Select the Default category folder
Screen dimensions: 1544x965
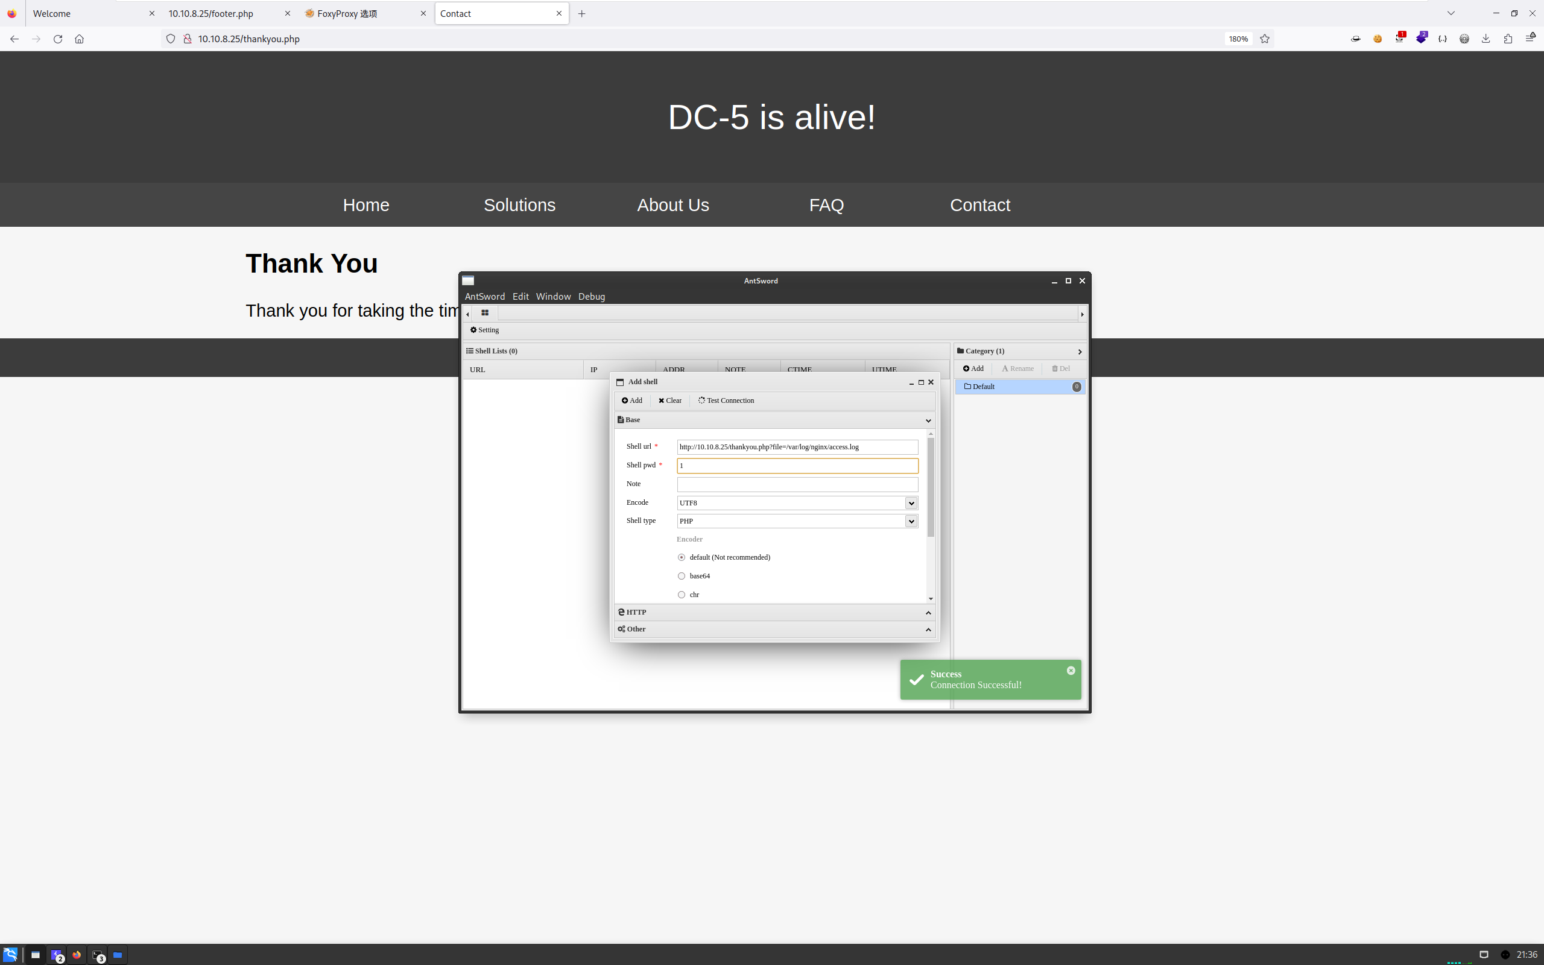click(x=1020, y=387)
